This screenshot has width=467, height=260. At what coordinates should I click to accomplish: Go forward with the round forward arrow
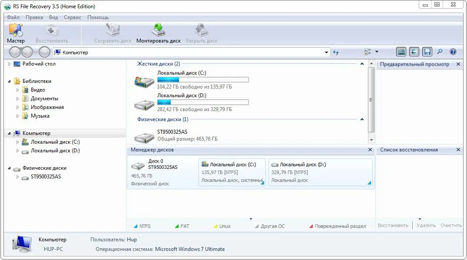pyautogui.click(x=27, y=52)
